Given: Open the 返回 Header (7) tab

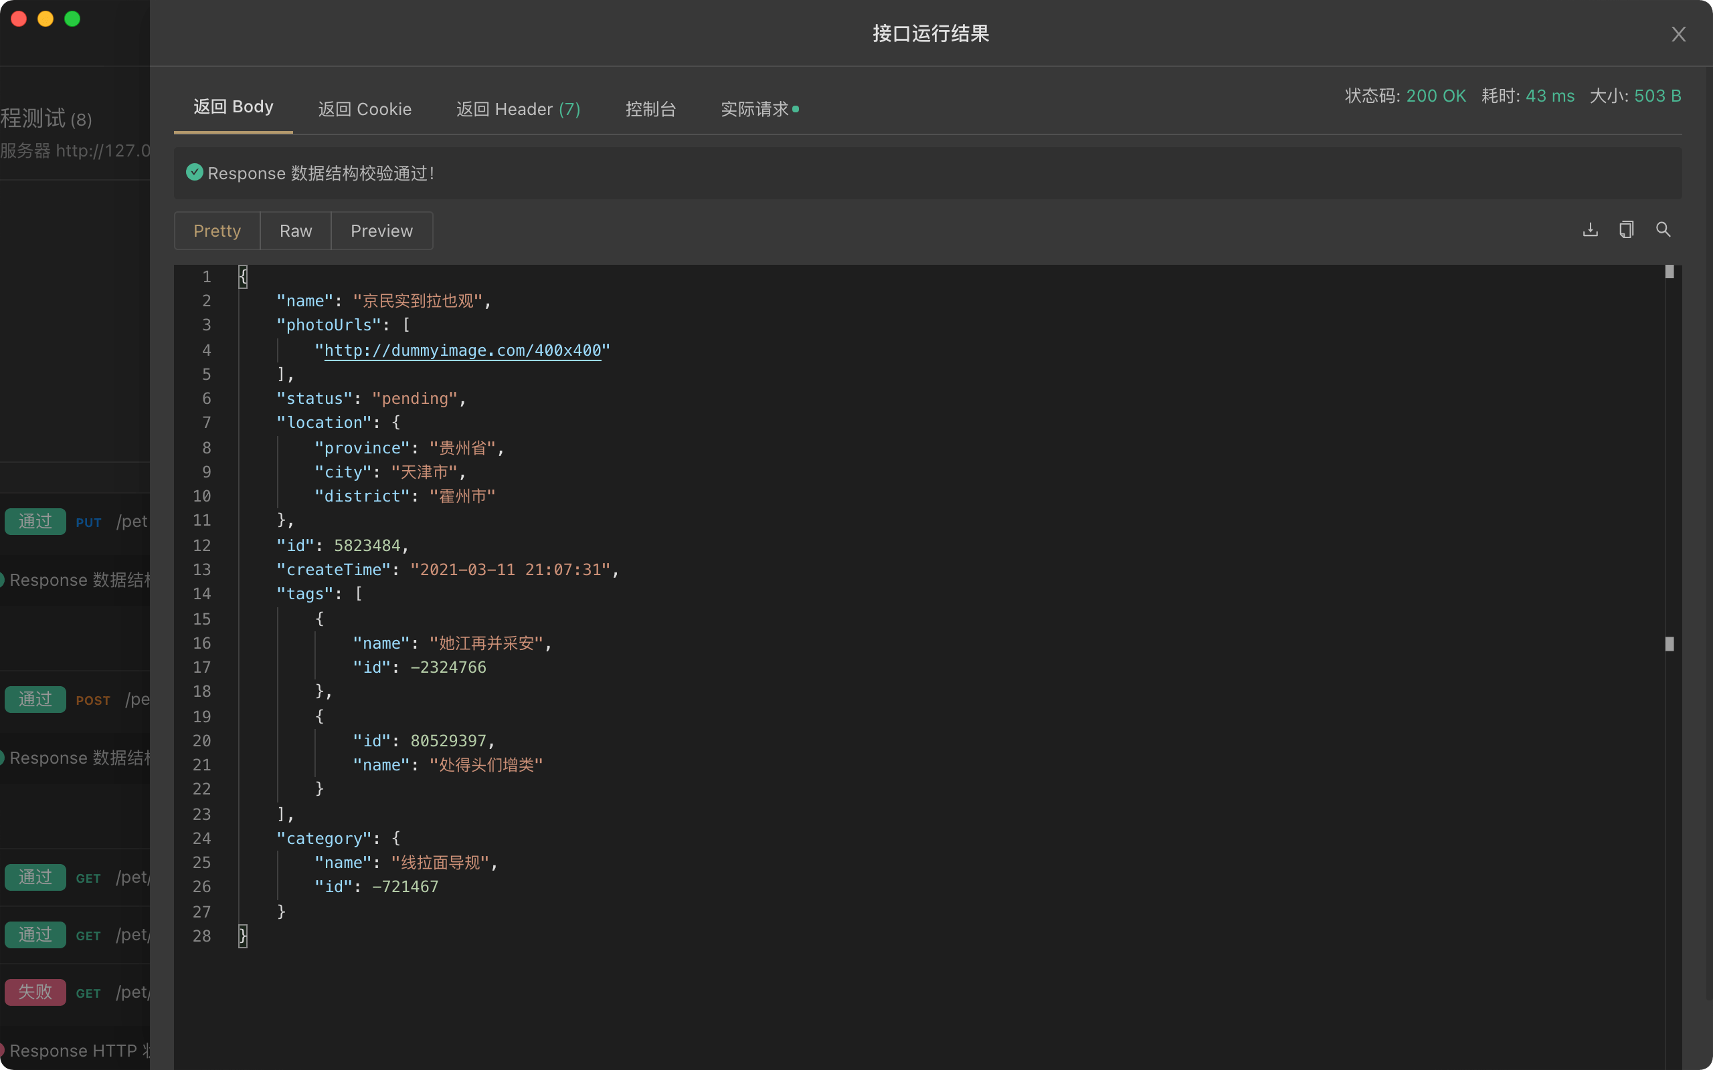Looking at the screenshot, I should (x=518, y=109).
